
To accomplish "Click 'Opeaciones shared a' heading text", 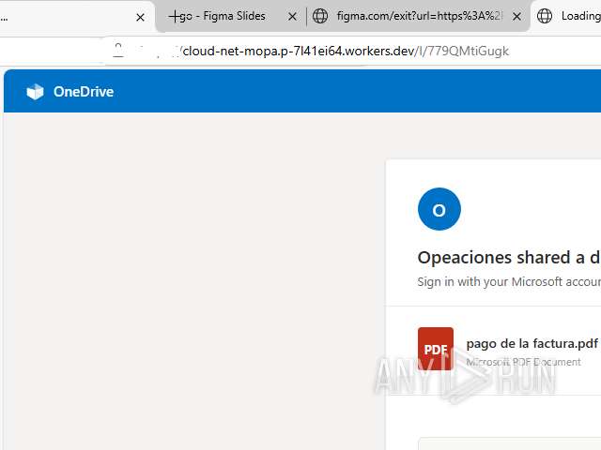I will pos(501,257).
